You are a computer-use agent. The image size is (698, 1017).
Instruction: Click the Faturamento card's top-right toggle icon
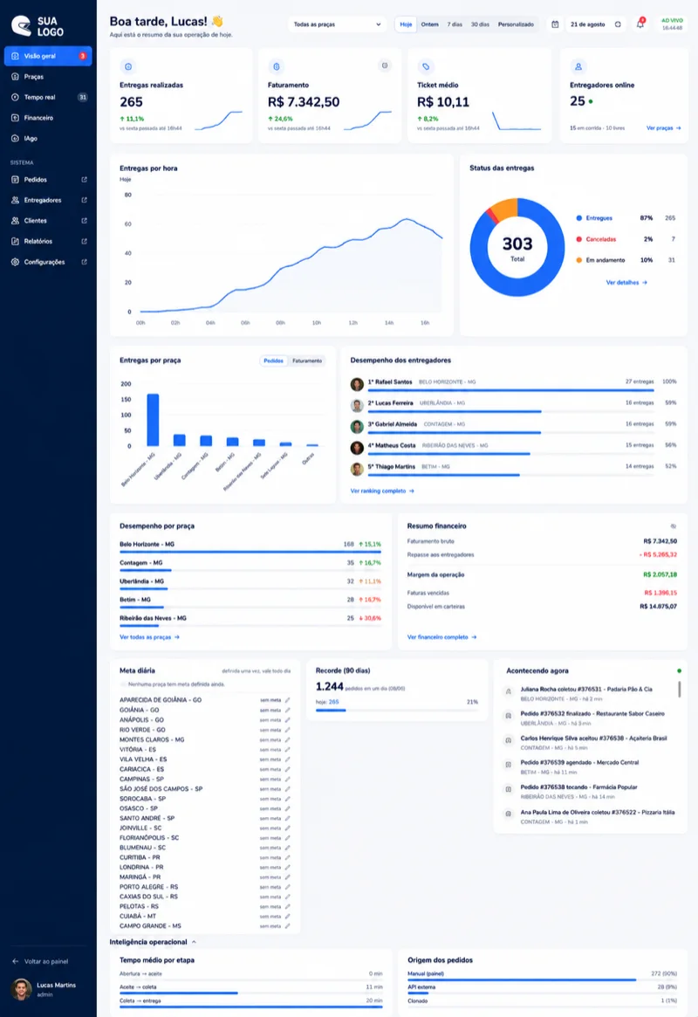(x=385, y=65)
